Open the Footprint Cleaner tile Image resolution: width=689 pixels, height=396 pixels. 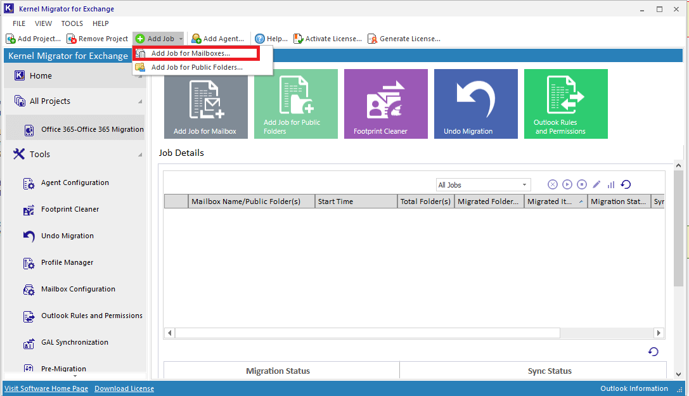(386, 104)
